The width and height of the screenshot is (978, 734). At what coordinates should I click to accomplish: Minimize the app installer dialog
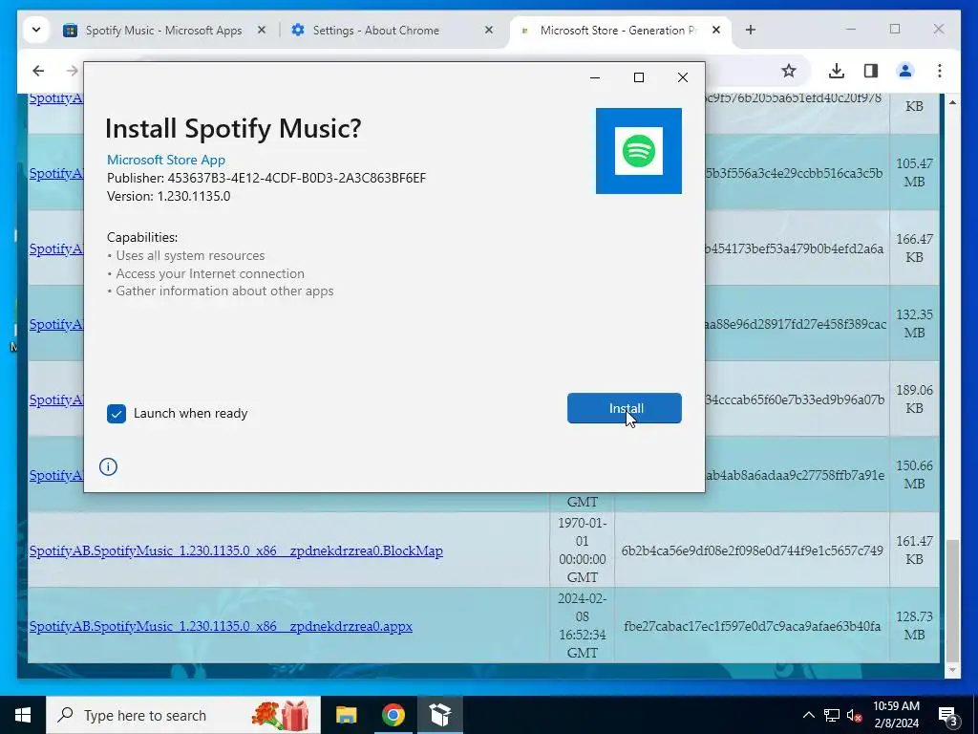click(x=595, y=77)
